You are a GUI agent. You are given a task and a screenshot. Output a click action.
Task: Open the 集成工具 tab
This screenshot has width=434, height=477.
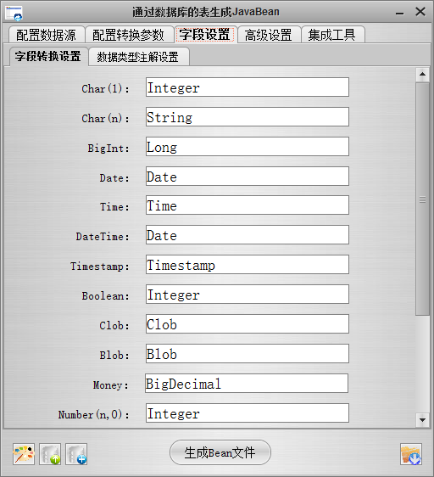click(333, 35)
